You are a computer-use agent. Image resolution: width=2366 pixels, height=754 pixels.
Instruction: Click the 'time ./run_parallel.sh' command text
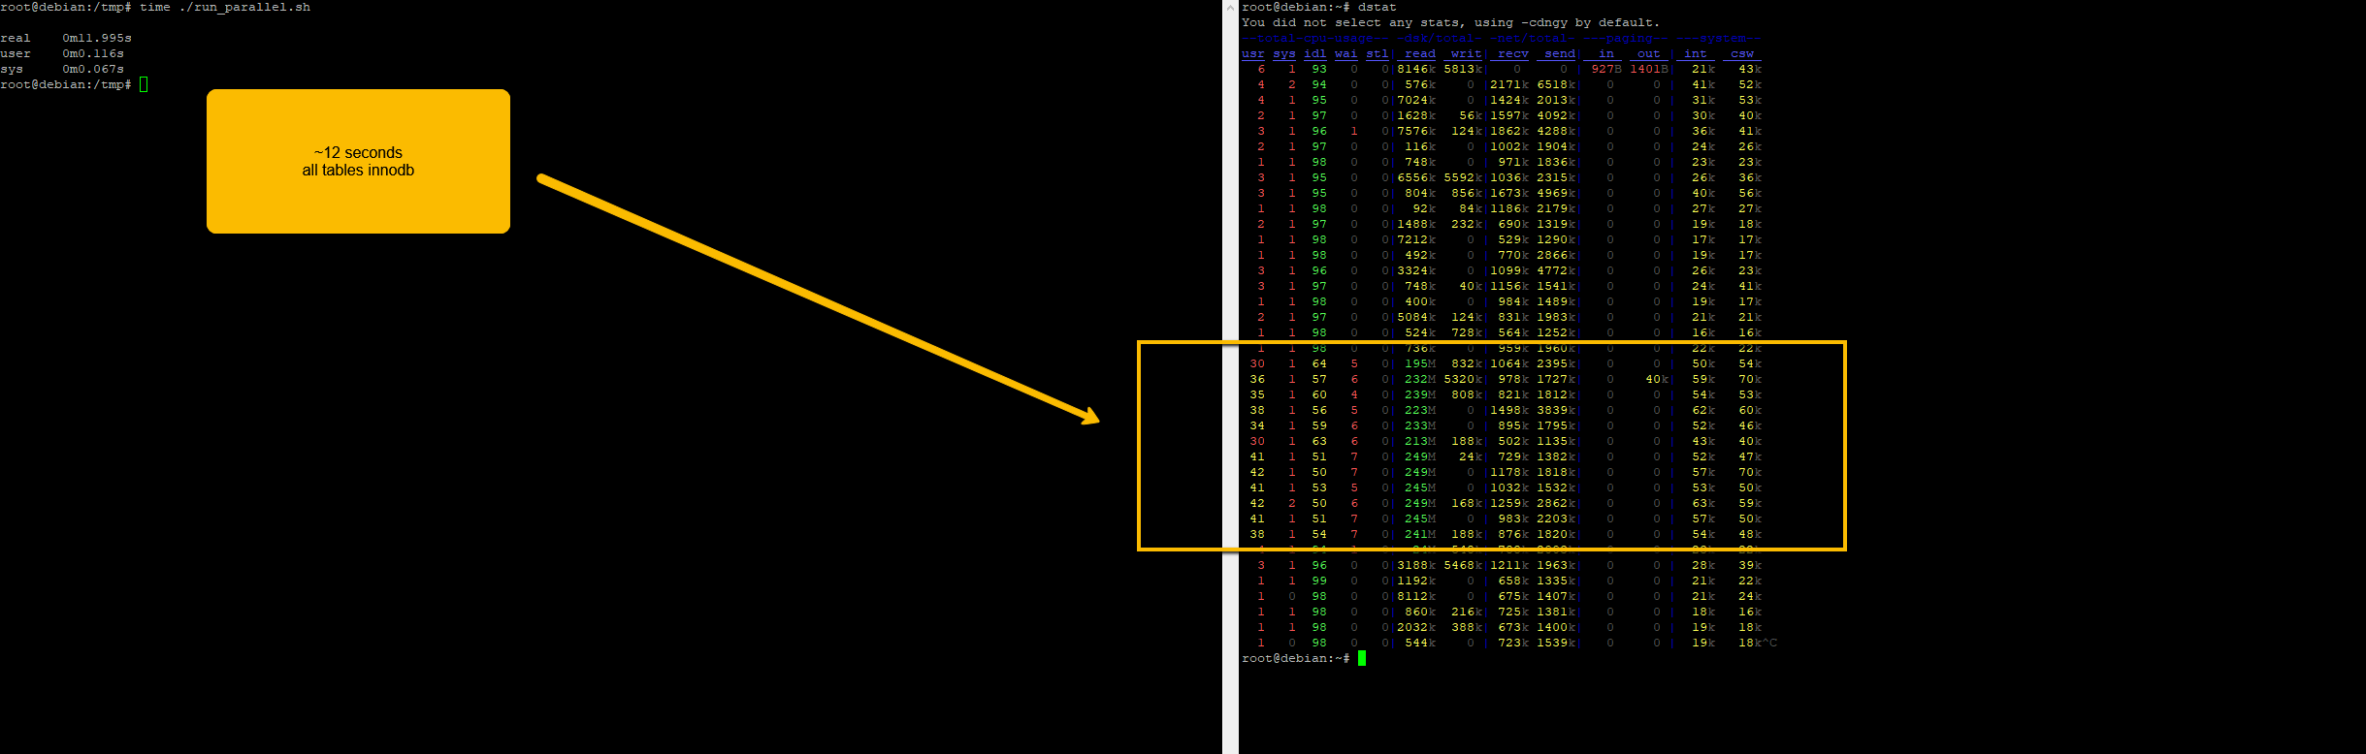(x=225, y=8)
